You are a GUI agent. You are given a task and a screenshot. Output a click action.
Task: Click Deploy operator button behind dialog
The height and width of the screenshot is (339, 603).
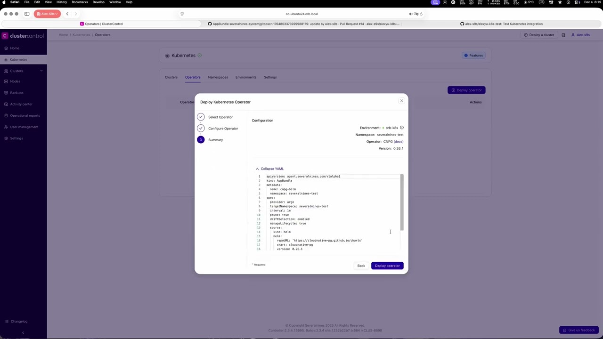coord(466,90)
